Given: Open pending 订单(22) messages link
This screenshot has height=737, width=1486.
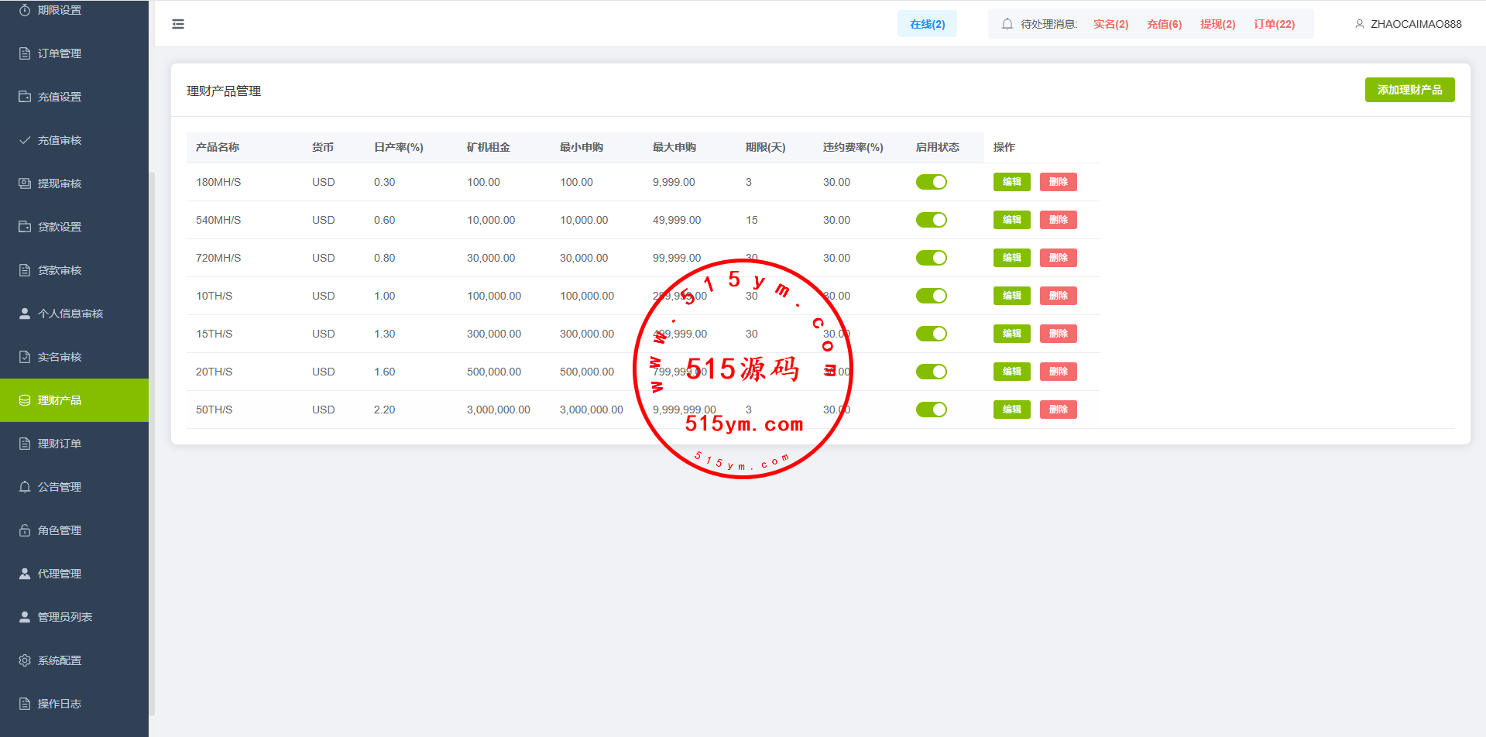Looking at the screenshot, I should point(1274,24).
